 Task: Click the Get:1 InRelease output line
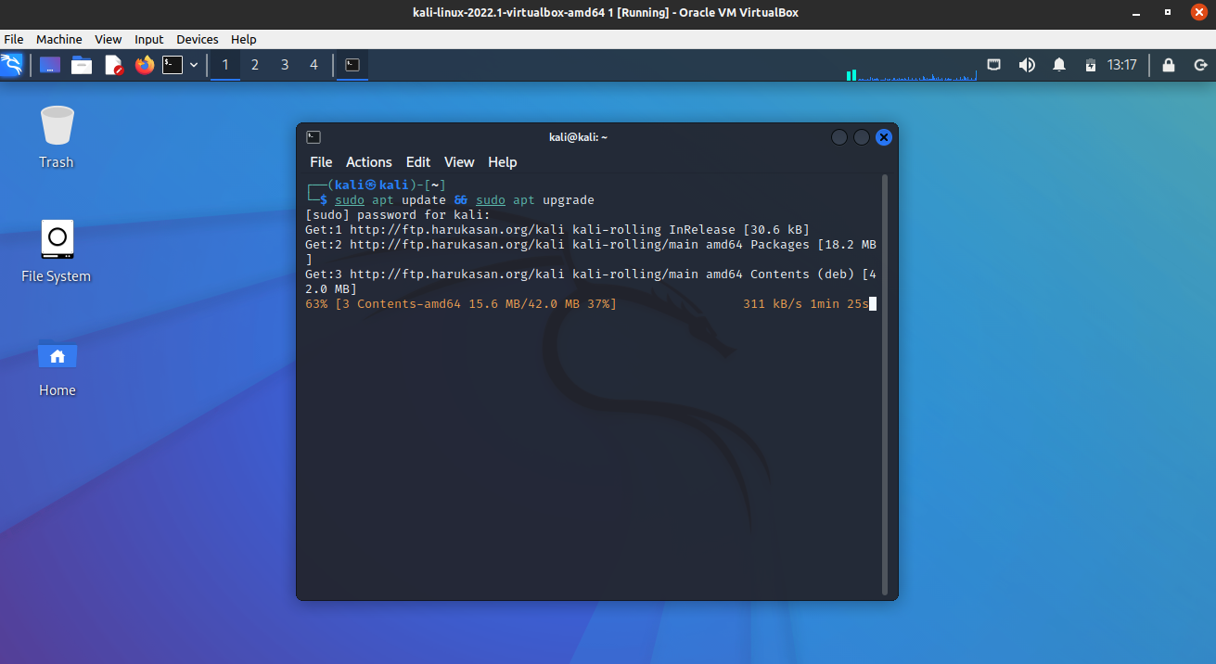557,230
